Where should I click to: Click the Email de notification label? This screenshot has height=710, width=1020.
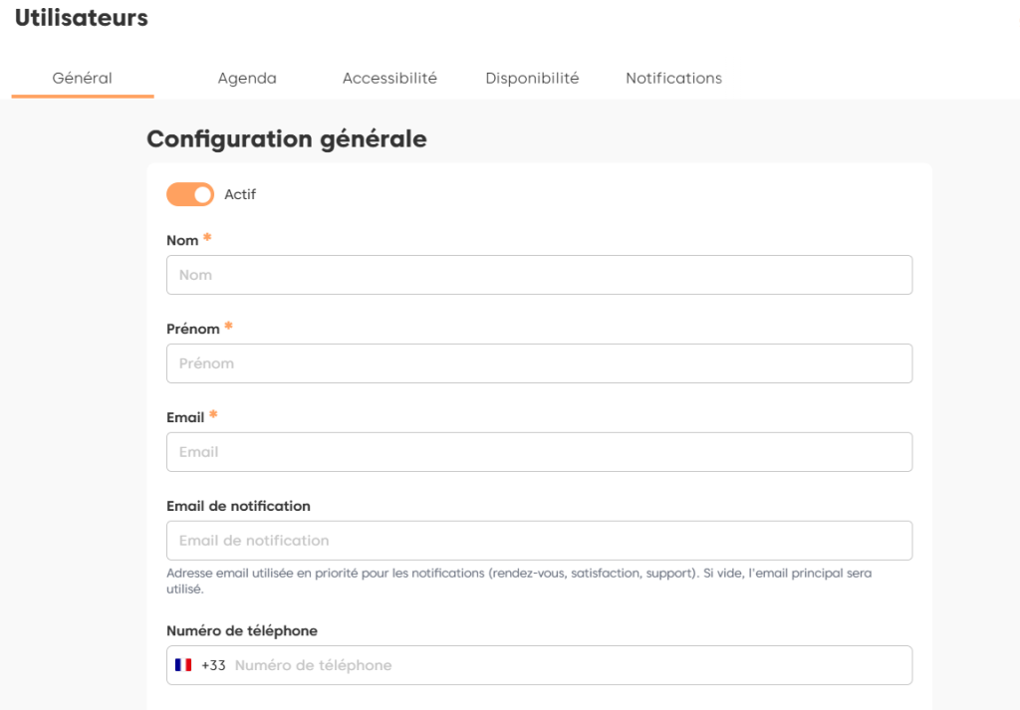[x=238, y=506]
